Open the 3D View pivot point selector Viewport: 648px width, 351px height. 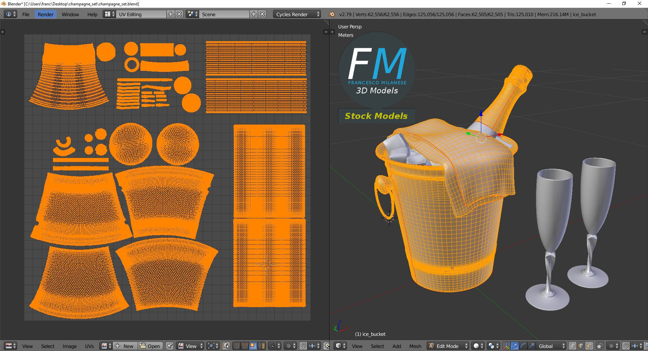(x=493, y=346)
